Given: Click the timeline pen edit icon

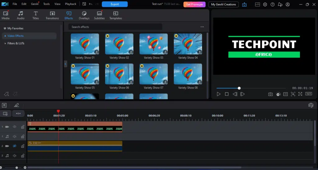Looking at the screenshot, I should click(x=16, y=105).
